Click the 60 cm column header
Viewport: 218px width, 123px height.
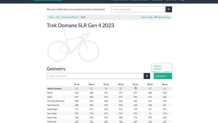165,84
